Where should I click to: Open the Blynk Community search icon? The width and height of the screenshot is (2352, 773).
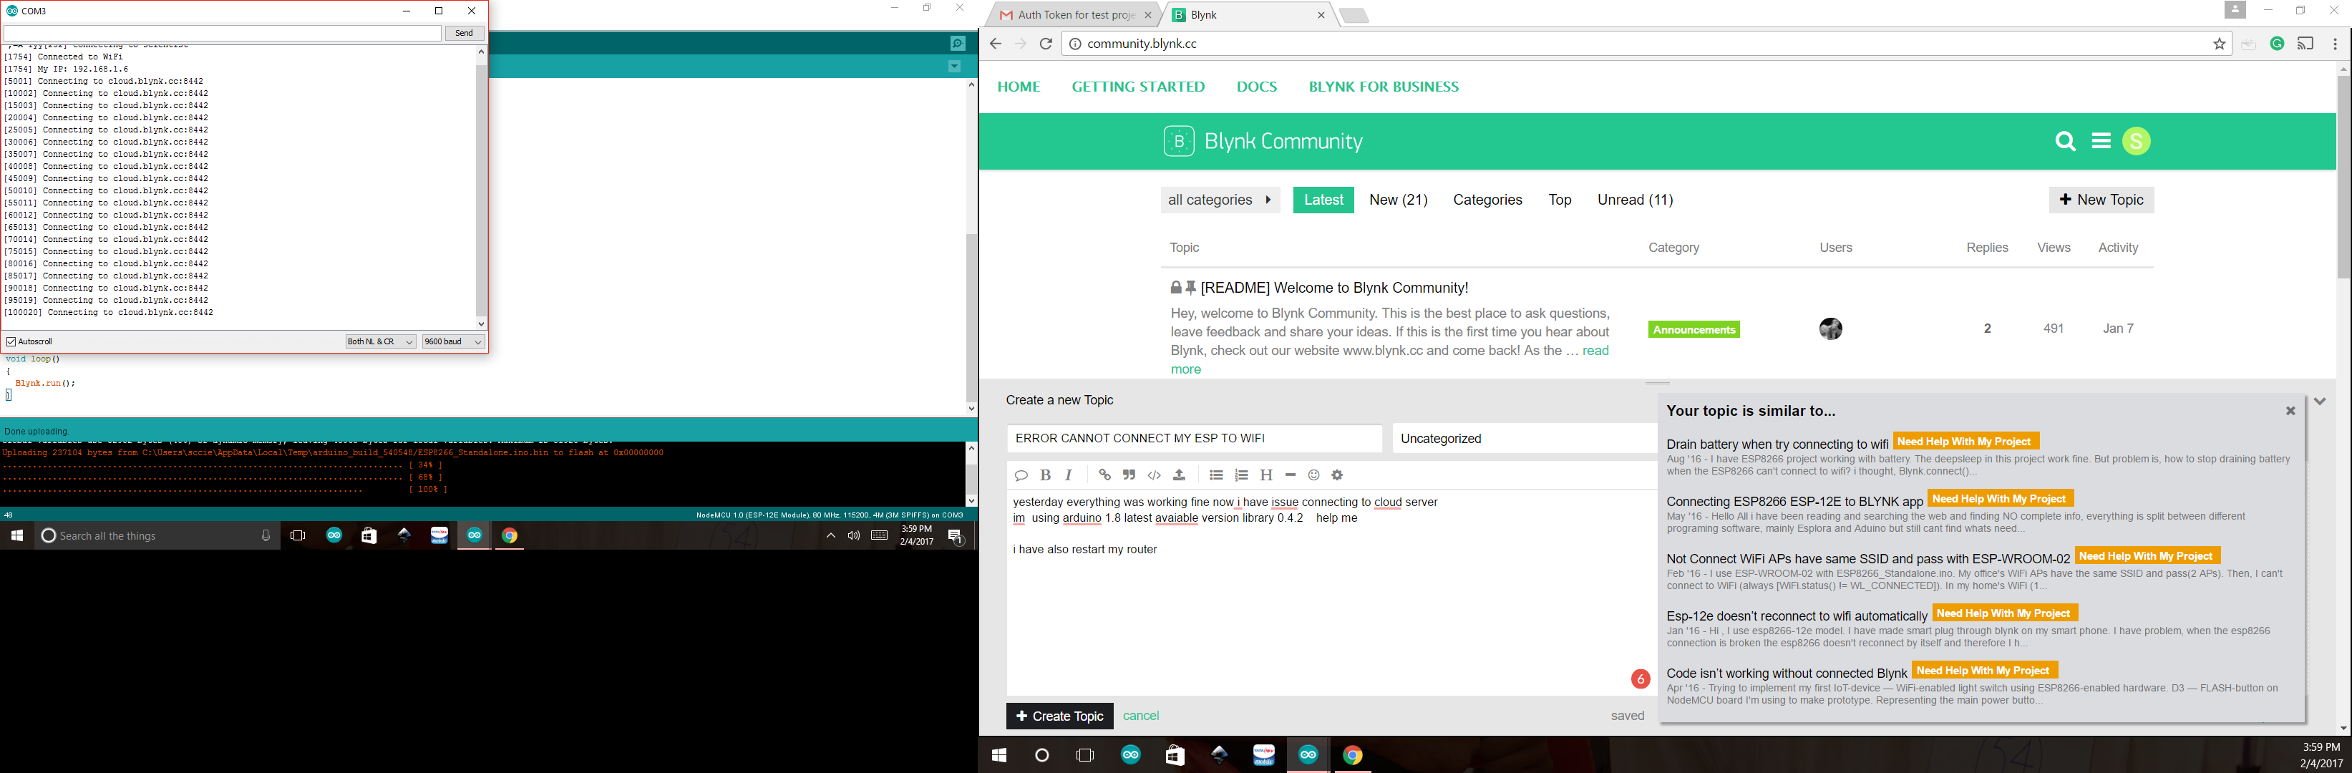click(2064, 142)
